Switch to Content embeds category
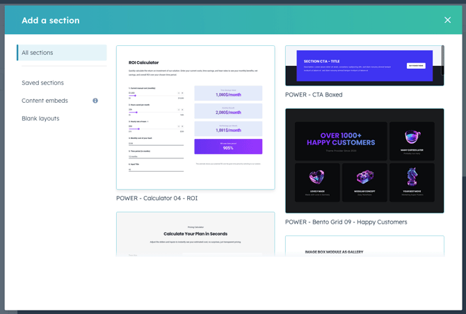Image resolution: width=466 pixels, height=314 pixels. pos(45,101)
